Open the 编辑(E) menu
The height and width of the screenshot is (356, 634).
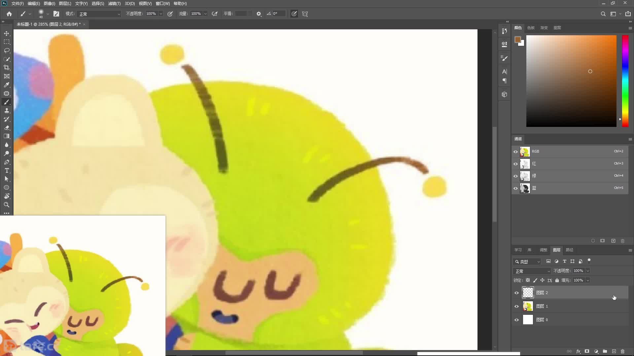(34, 4)
